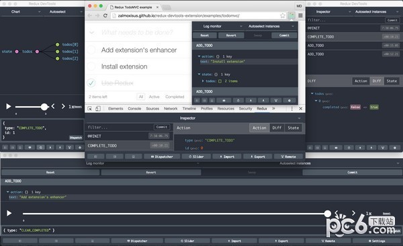Click Slider icon in right Inspector window toolbar
Screen dimensions: 403x246
click(349, 148)
